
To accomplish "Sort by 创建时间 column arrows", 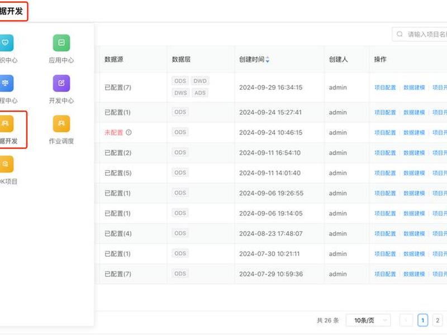I will [x=268, y=60].
